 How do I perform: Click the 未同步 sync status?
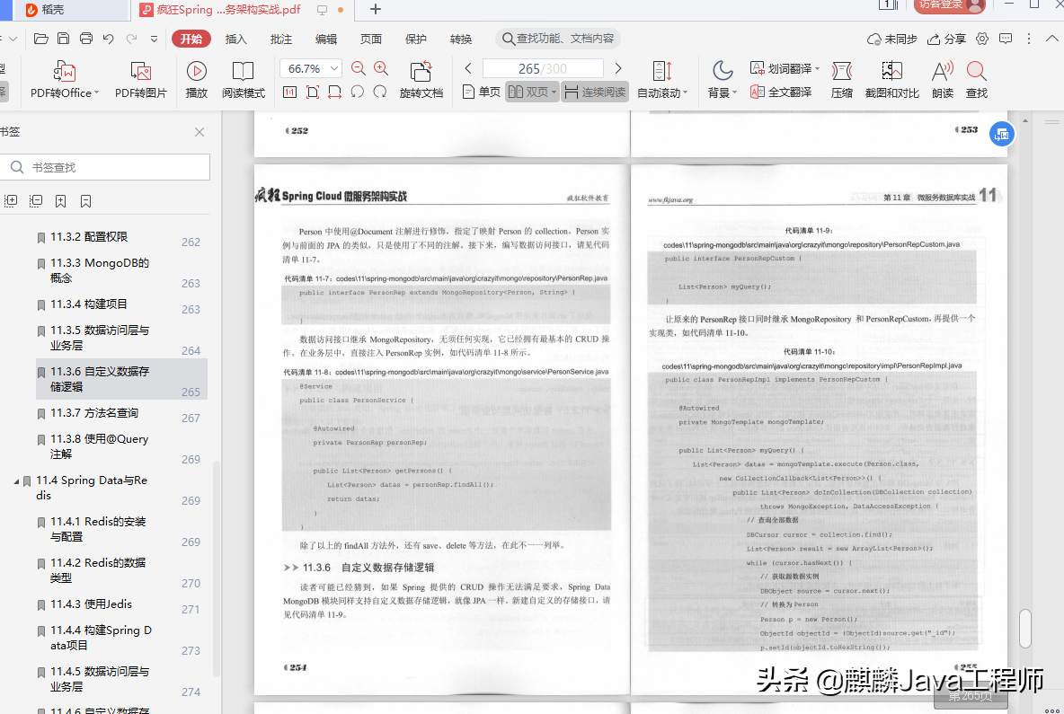(891, 39)
